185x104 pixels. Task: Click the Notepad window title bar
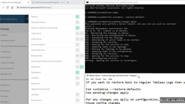(x=135, y=76)
